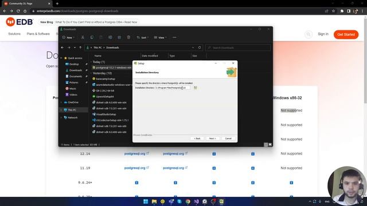Select Desktop in the navigation pane
The height and width of the screenshot is (206, 367).
[x=74, y=64]
